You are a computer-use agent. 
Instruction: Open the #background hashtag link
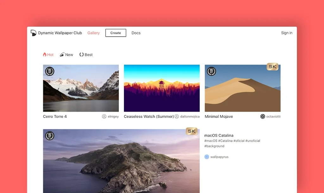pos(215,146)
